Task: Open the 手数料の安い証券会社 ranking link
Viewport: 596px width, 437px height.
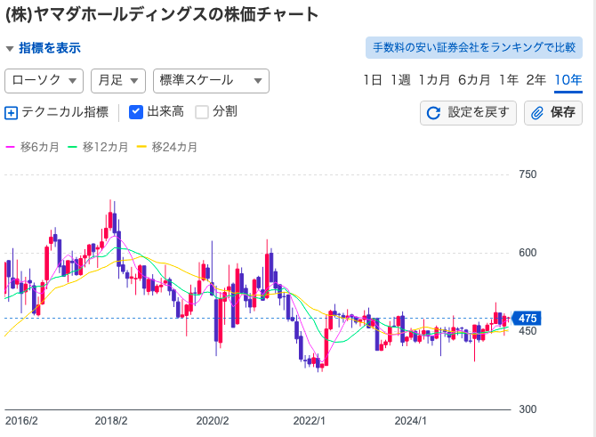Action: click(473, 47)
